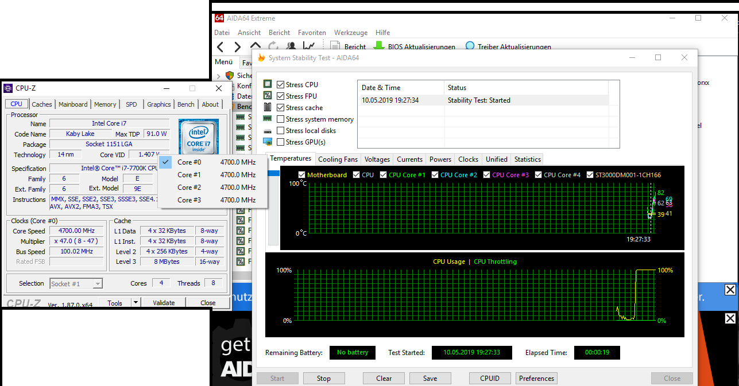Click the graph chart icon in AIDA64 toolbar

click(x=309, y=46)
